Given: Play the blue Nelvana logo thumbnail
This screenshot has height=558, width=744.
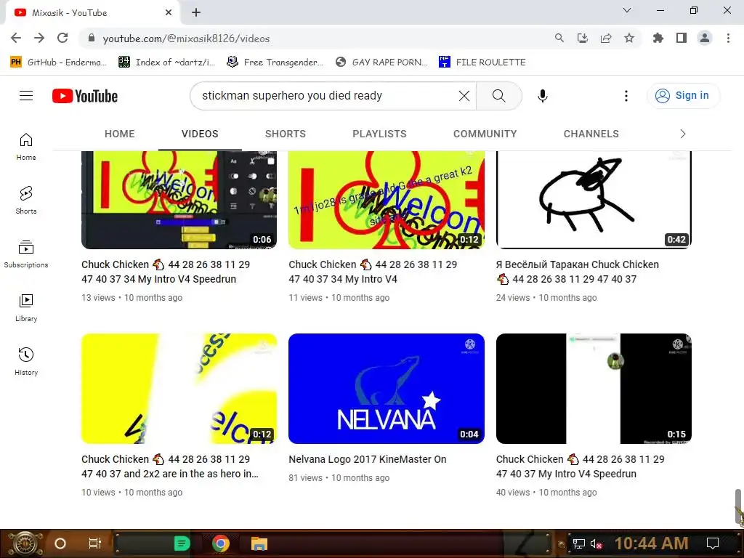Looking at the screenshot, I should point(387,389).
